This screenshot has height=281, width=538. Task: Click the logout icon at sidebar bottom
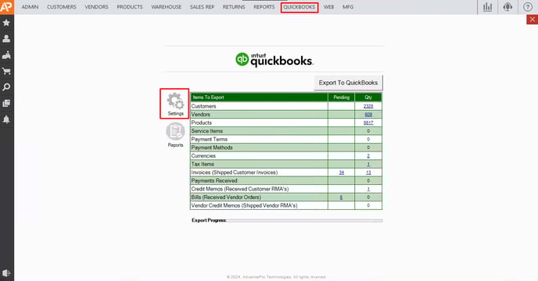(x=6, y=273)
